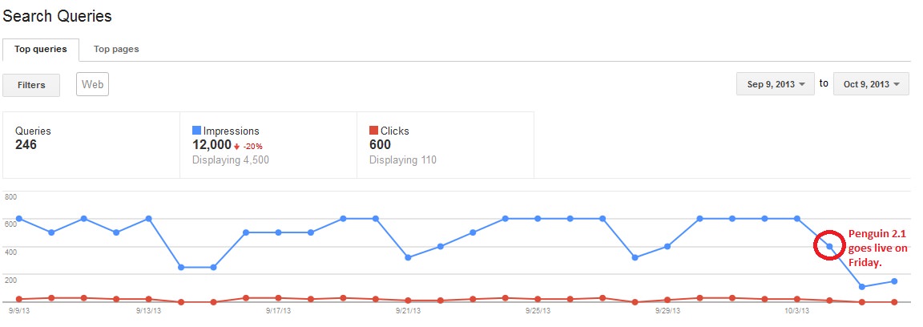The height and width of the screenshot is (327, 923).
Task: Click the red Clicks color square
Action: click(x=373, y=131)
